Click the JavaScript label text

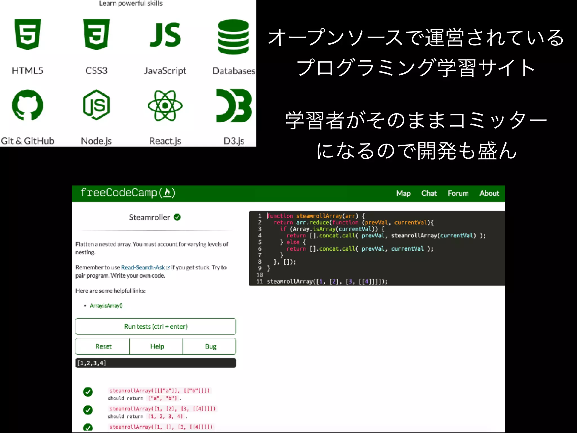(x=165, y=71)
